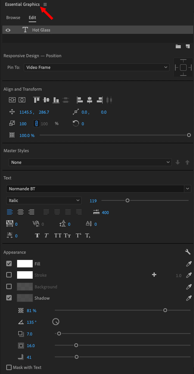Switch to the Browse tab
The image size is (194, 374).
pyautogui.click(x=13, y=18)
